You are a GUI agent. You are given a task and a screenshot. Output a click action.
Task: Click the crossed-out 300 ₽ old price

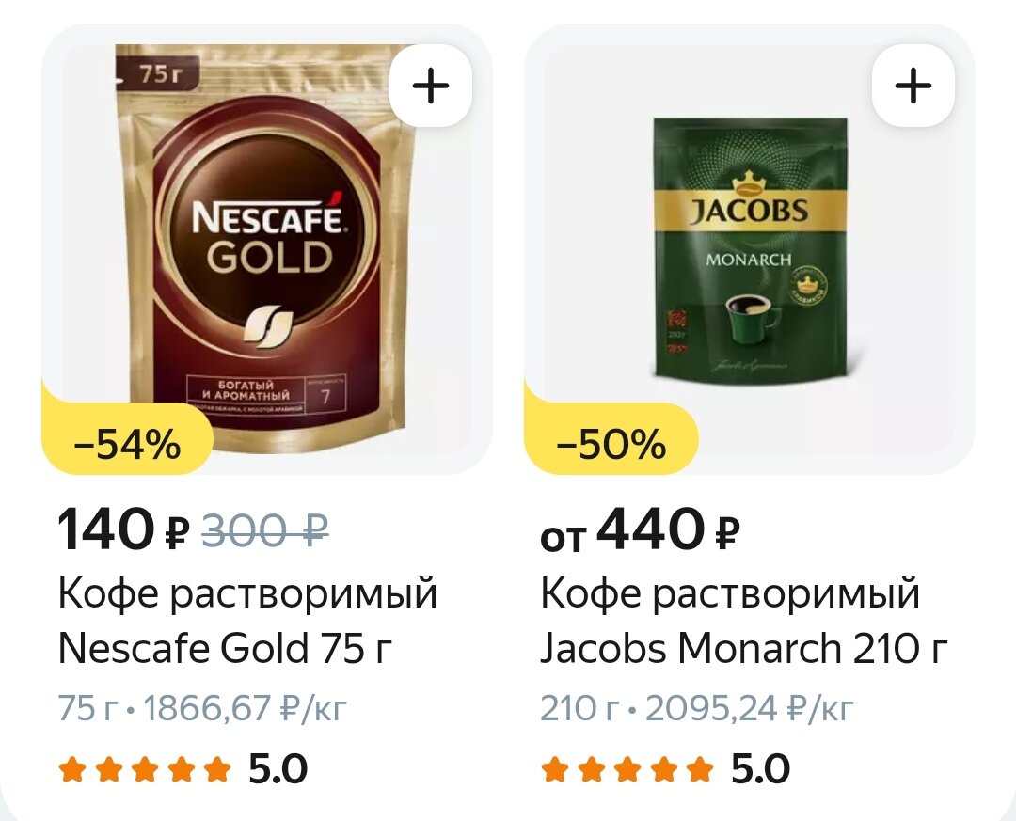click(x=265, y=530)
